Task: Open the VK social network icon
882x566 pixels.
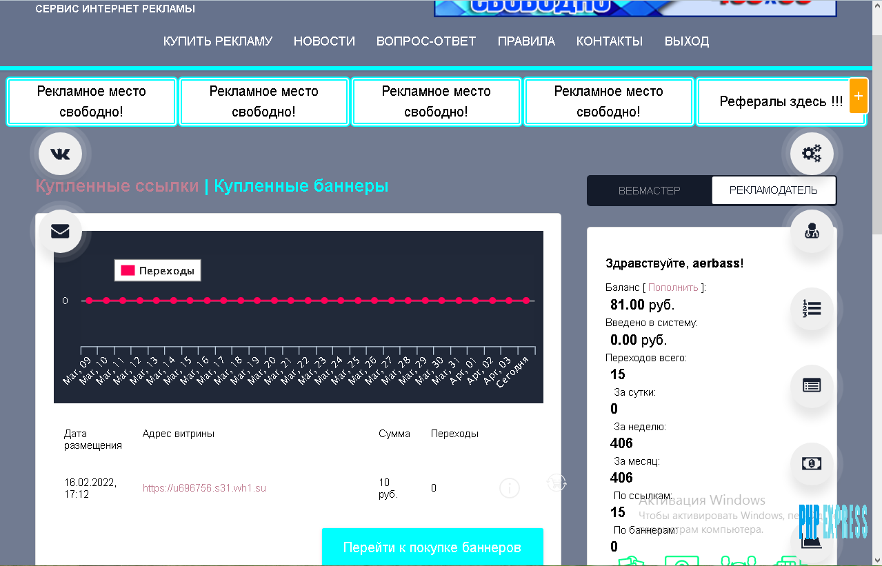Action: (60, 154)
